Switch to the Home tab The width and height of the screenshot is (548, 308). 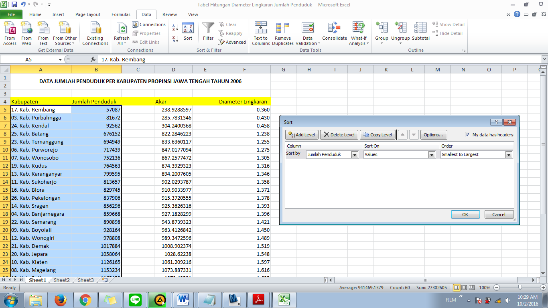tap(35, 14)
